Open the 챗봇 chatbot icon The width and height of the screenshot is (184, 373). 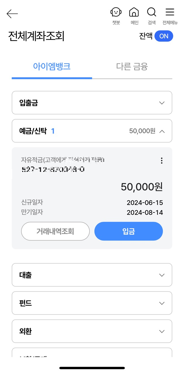coord(116,12)
